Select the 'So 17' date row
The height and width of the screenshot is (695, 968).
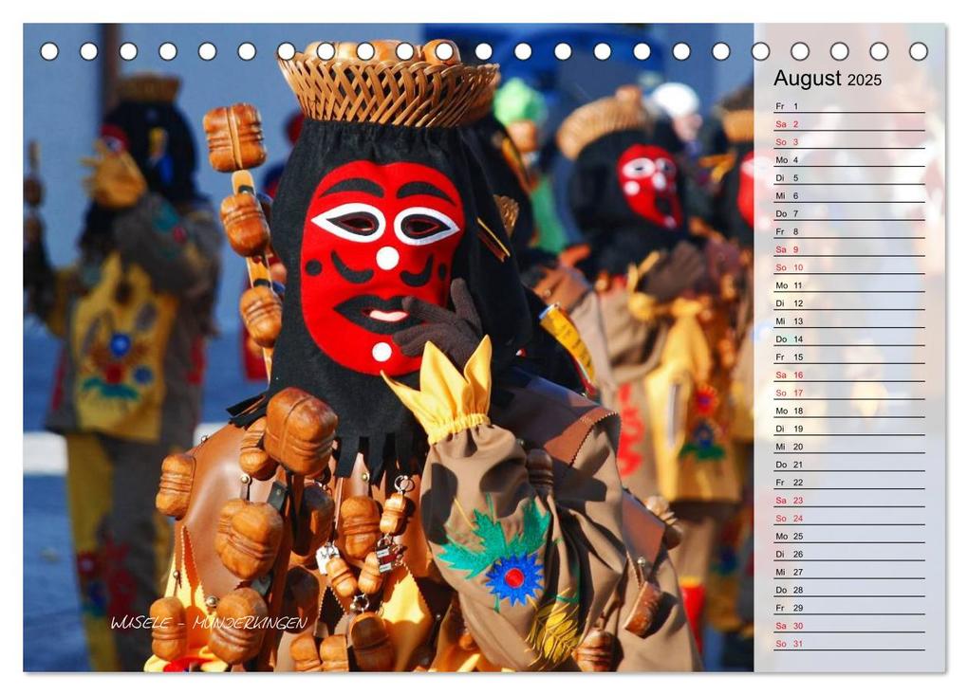849,393
